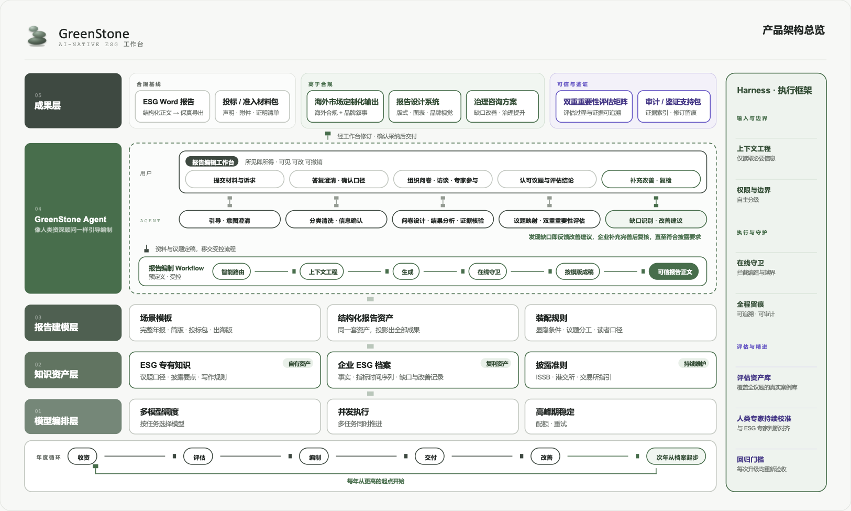851x511 pixels.
Task: Open the 装配规则 card
Action: (621, 323)
